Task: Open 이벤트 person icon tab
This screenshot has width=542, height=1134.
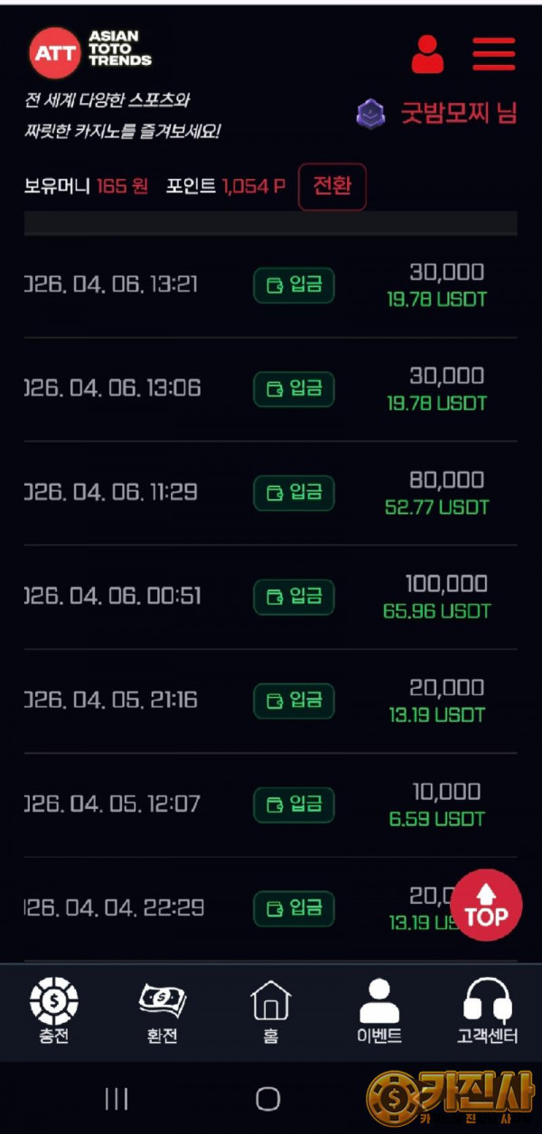Action: [379, 1002]
